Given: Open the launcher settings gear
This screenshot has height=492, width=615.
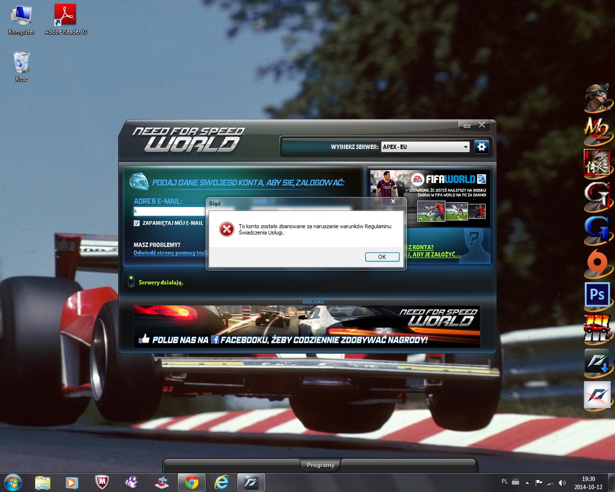Looking at the screenshot, I should (x=481, y=147).
